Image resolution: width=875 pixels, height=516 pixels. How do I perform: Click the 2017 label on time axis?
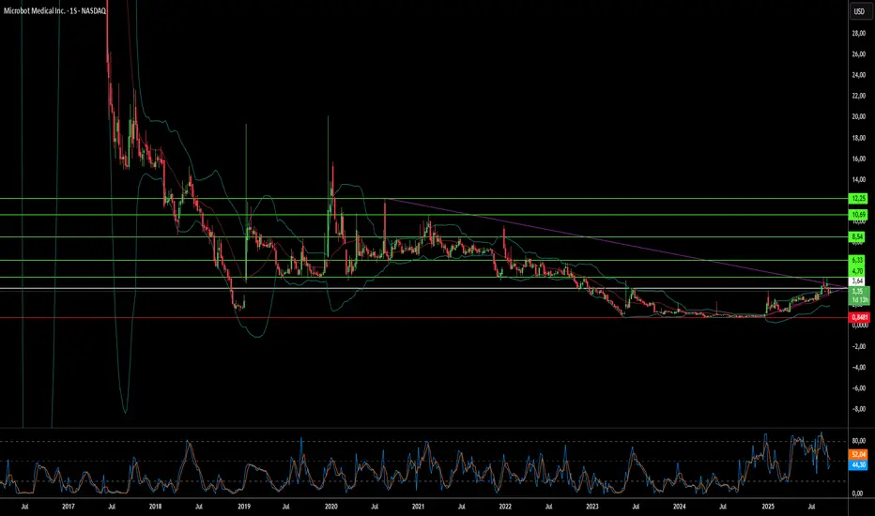coord(69,507)
